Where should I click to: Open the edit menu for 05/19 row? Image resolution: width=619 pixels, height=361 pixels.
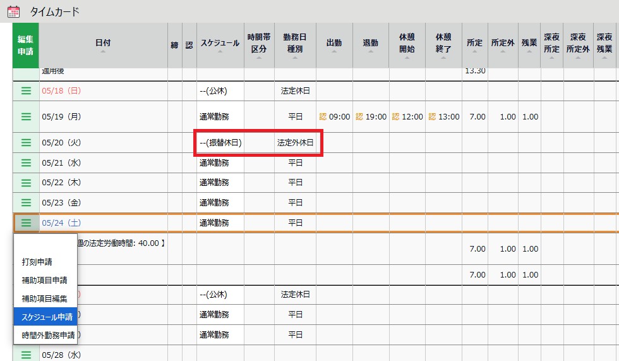(26, 116)
